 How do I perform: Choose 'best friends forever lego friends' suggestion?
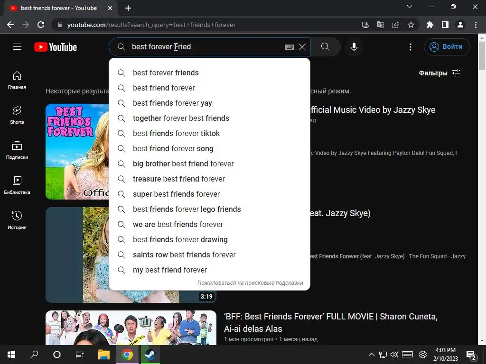(209, 209)
